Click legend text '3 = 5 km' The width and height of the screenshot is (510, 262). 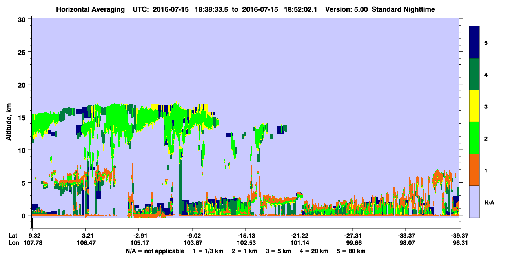pyautogui.click(x=279, y=251)
